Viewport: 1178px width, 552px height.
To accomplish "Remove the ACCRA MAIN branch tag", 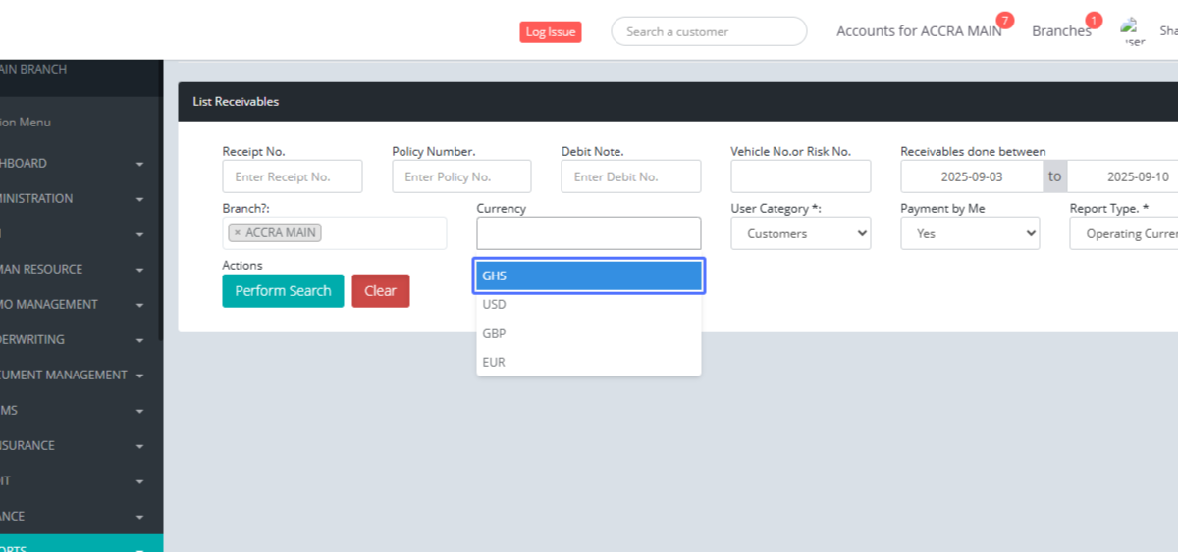I will 238,233.
